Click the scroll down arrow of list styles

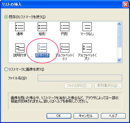click(119, 60)
